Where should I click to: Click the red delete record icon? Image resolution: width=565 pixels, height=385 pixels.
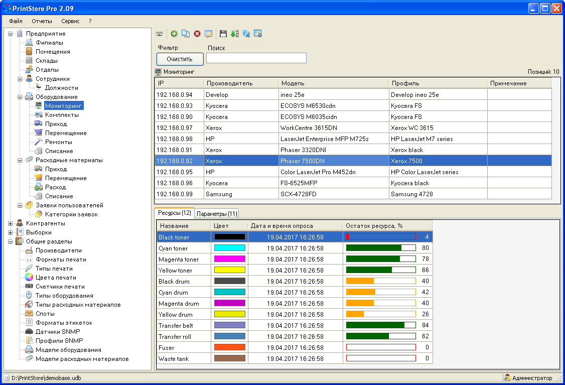pyautogui.click(x=197, y=34)
